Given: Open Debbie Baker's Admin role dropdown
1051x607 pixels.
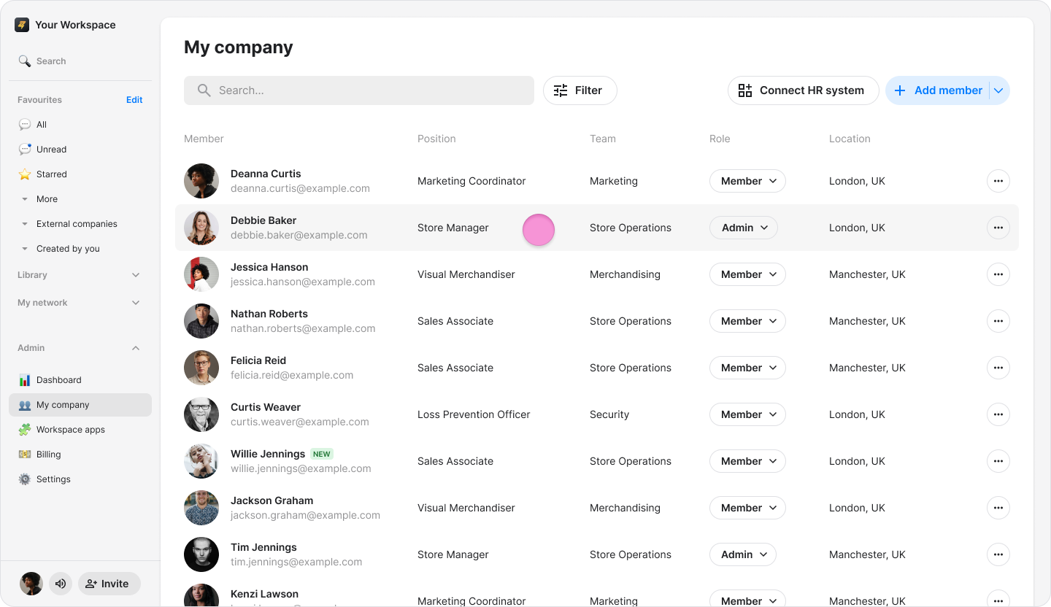Looking at the screenshot, I should coord(743,228).
